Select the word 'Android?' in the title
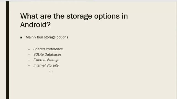177x99 pixels. click(x=35, y=25)
